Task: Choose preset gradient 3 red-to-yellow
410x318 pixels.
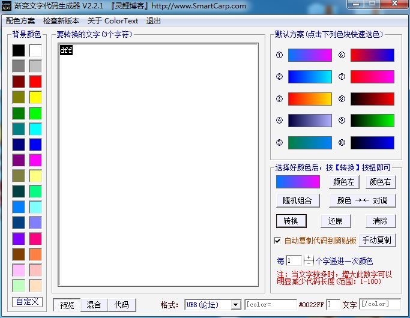Action: pyautogui.click(x=310, y=99)
